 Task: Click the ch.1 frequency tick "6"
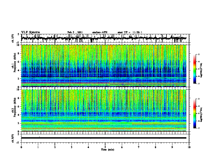point(19,62)
